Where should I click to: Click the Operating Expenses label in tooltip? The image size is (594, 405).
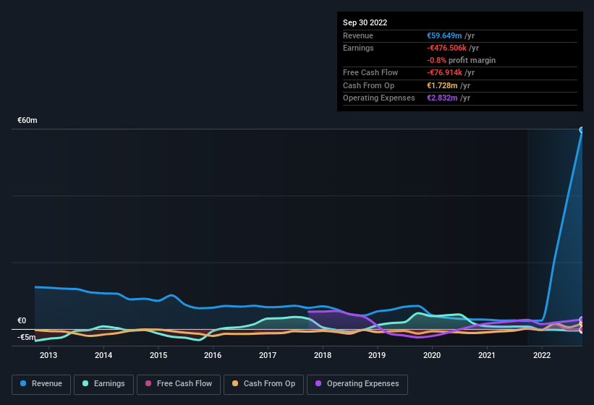click(379, 98)
